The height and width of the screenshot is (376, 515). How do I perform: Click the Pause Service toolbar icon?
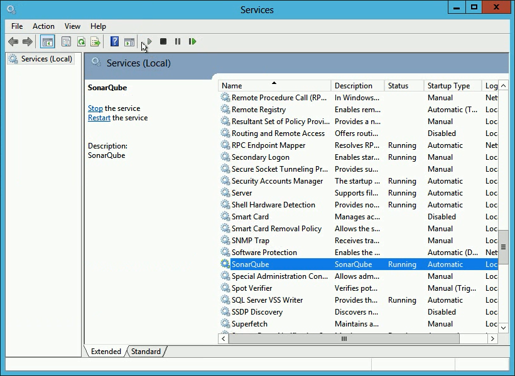click(178, 41)
